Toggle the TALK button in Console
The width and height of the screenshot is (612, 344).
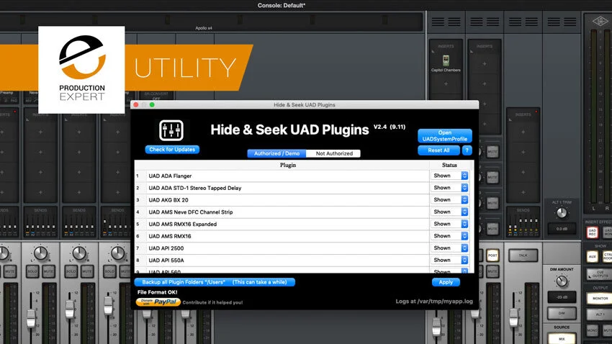(x=523, y=255)
